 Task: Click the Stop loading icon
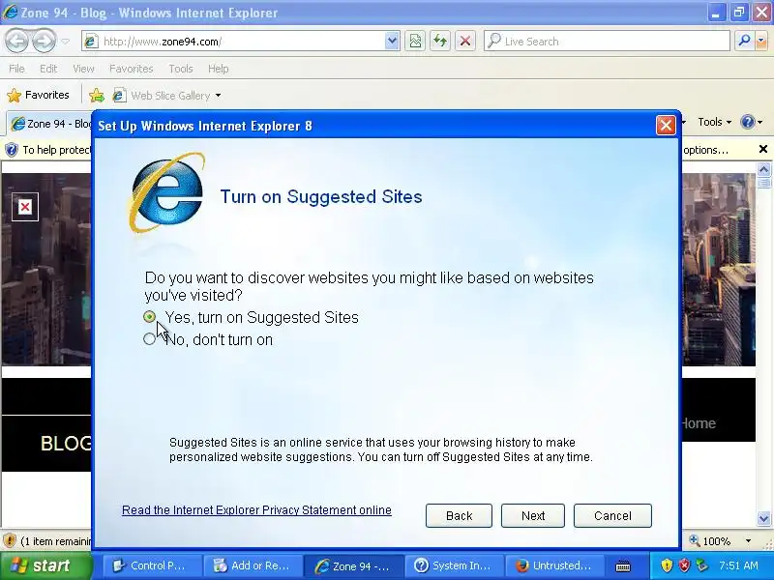[465, 42]
